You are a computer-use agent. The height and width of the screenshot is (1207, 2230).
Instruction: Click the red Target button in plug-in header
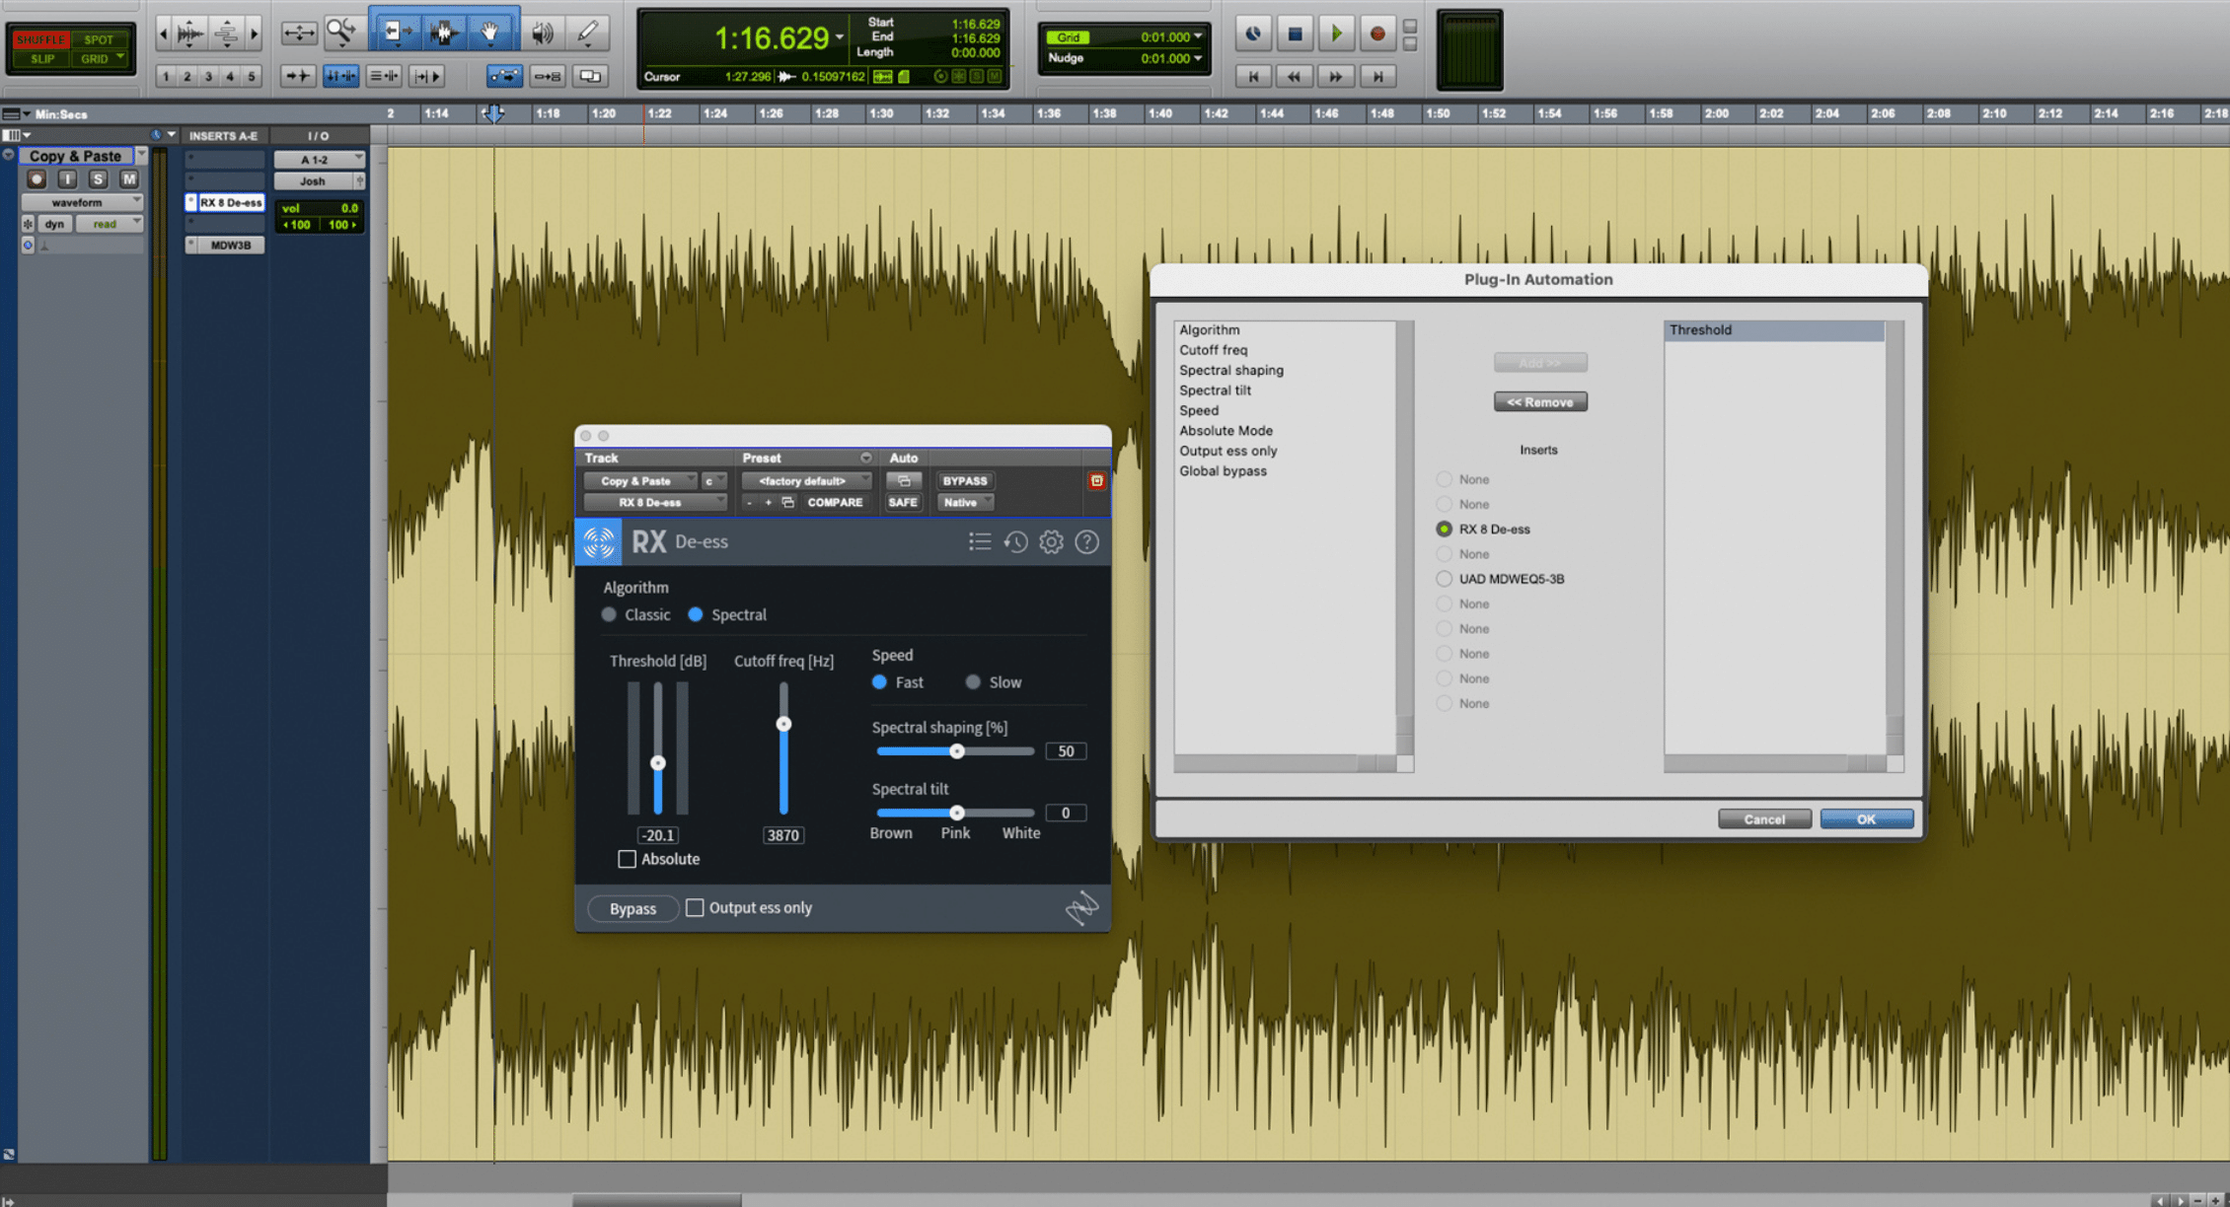pos(1096,480)
